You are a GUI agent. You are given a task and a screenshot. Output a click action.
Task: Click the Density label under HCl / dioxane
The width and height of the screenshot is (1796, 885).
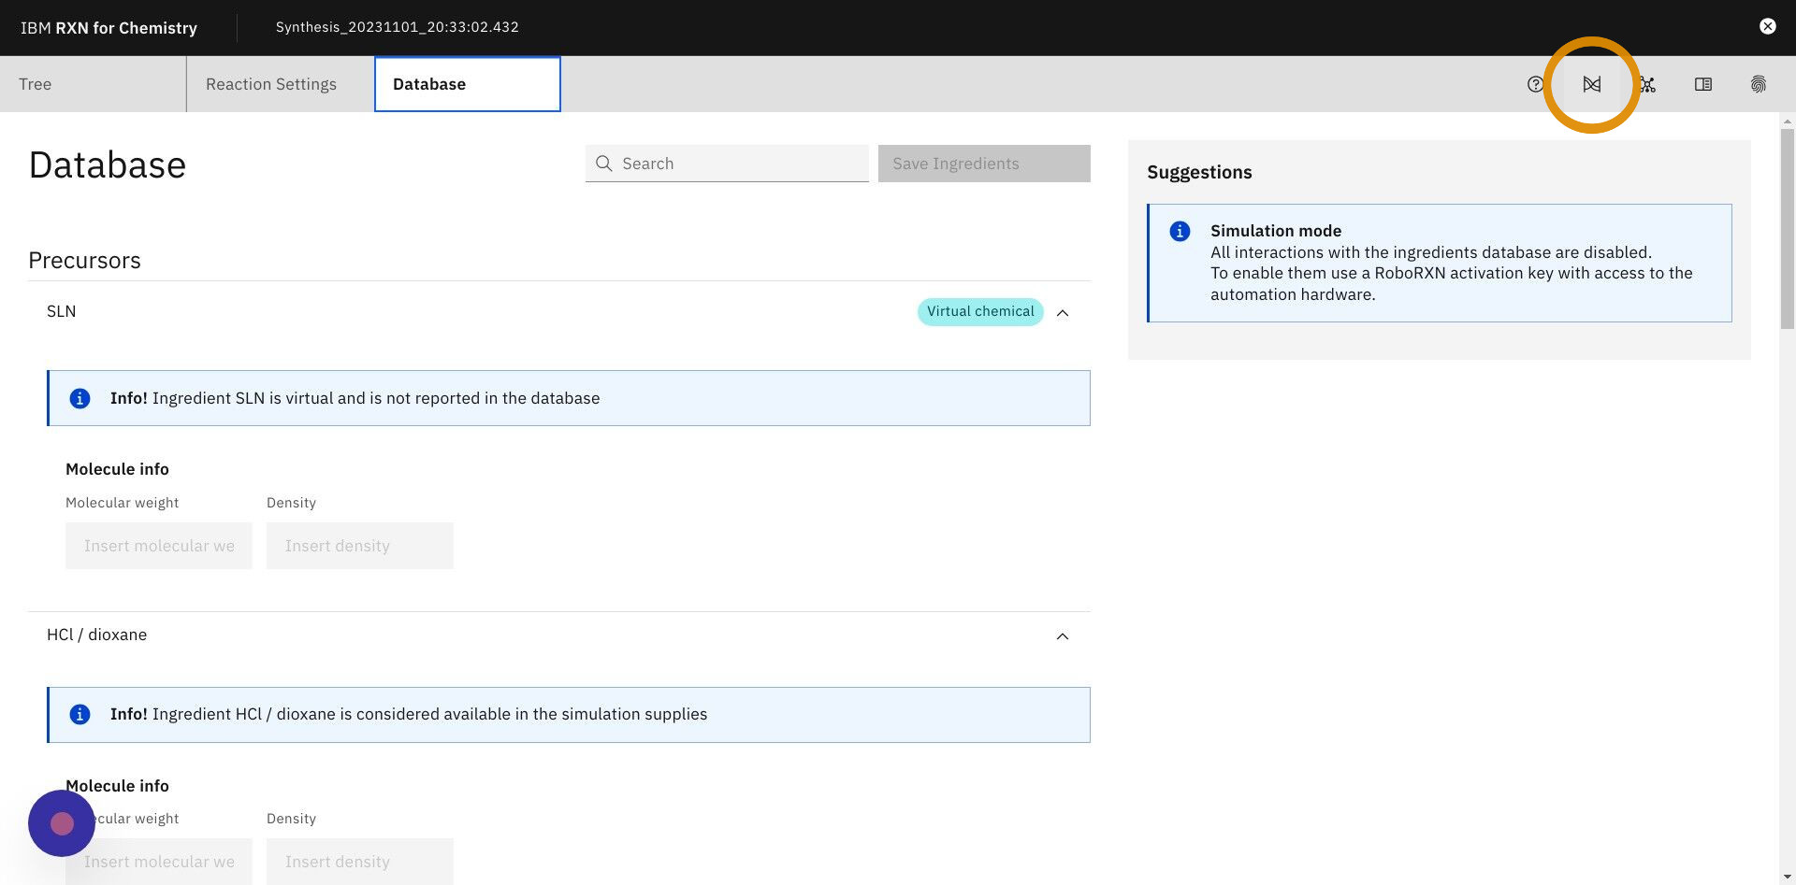coord(291,819)
